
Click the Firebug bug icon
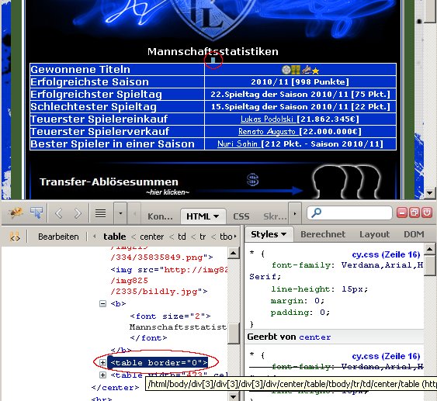[x=16, y=213]
